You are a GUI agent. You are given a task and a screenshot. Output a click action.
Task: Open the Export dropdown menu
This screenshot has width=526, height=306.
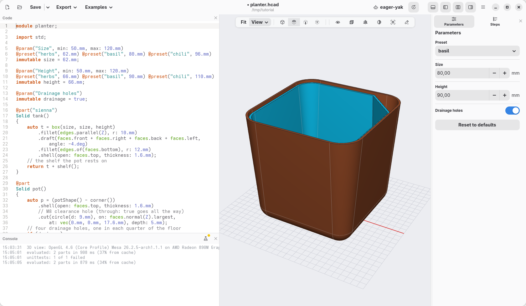[x=66, y=7]
